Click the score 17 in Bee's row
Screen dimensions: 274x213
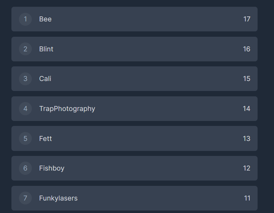point(247,19)
